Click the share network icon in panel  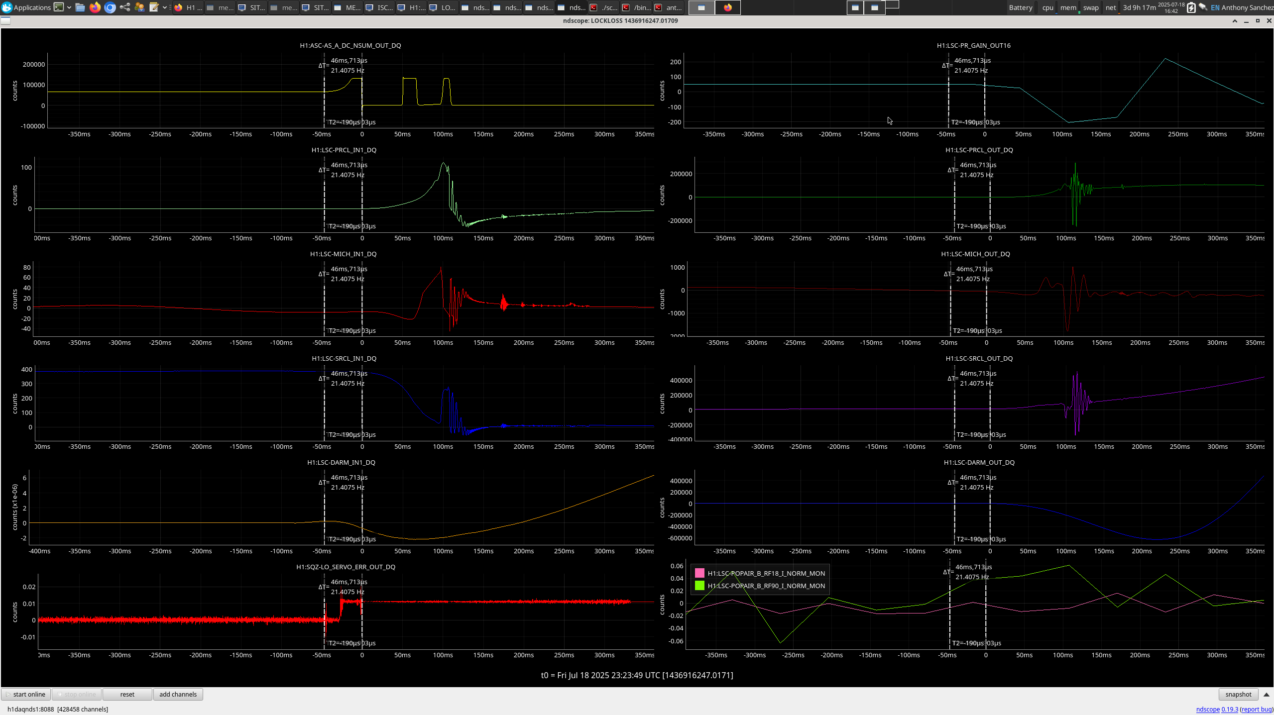click(125, 7)
